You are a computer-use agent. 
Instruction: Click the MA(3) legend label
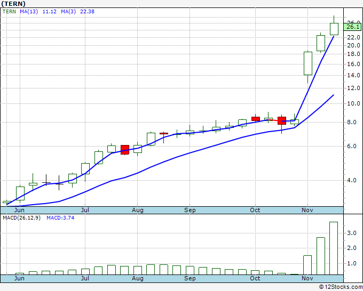click(x=68, y=12)
